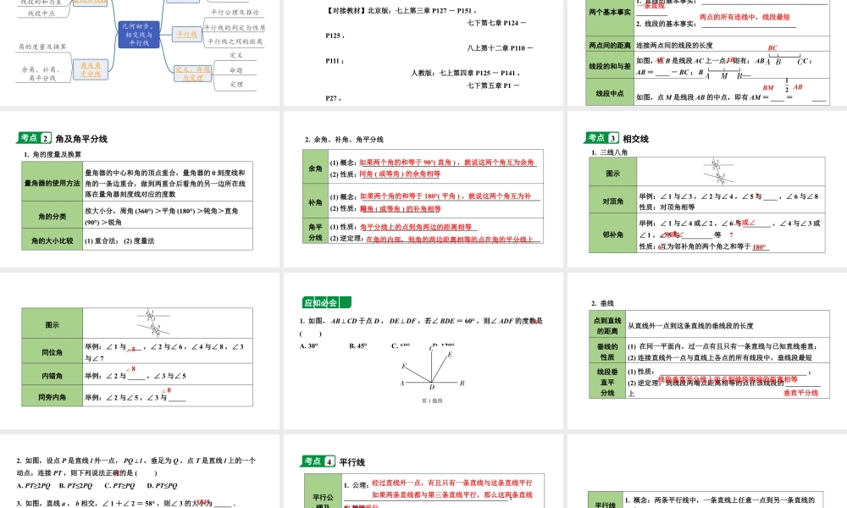This screenshot has width=847, height=508.
Task: Click the underlined 角平分线上的点到角的两边的距离相等 text
Action: [x=417, y=227]
